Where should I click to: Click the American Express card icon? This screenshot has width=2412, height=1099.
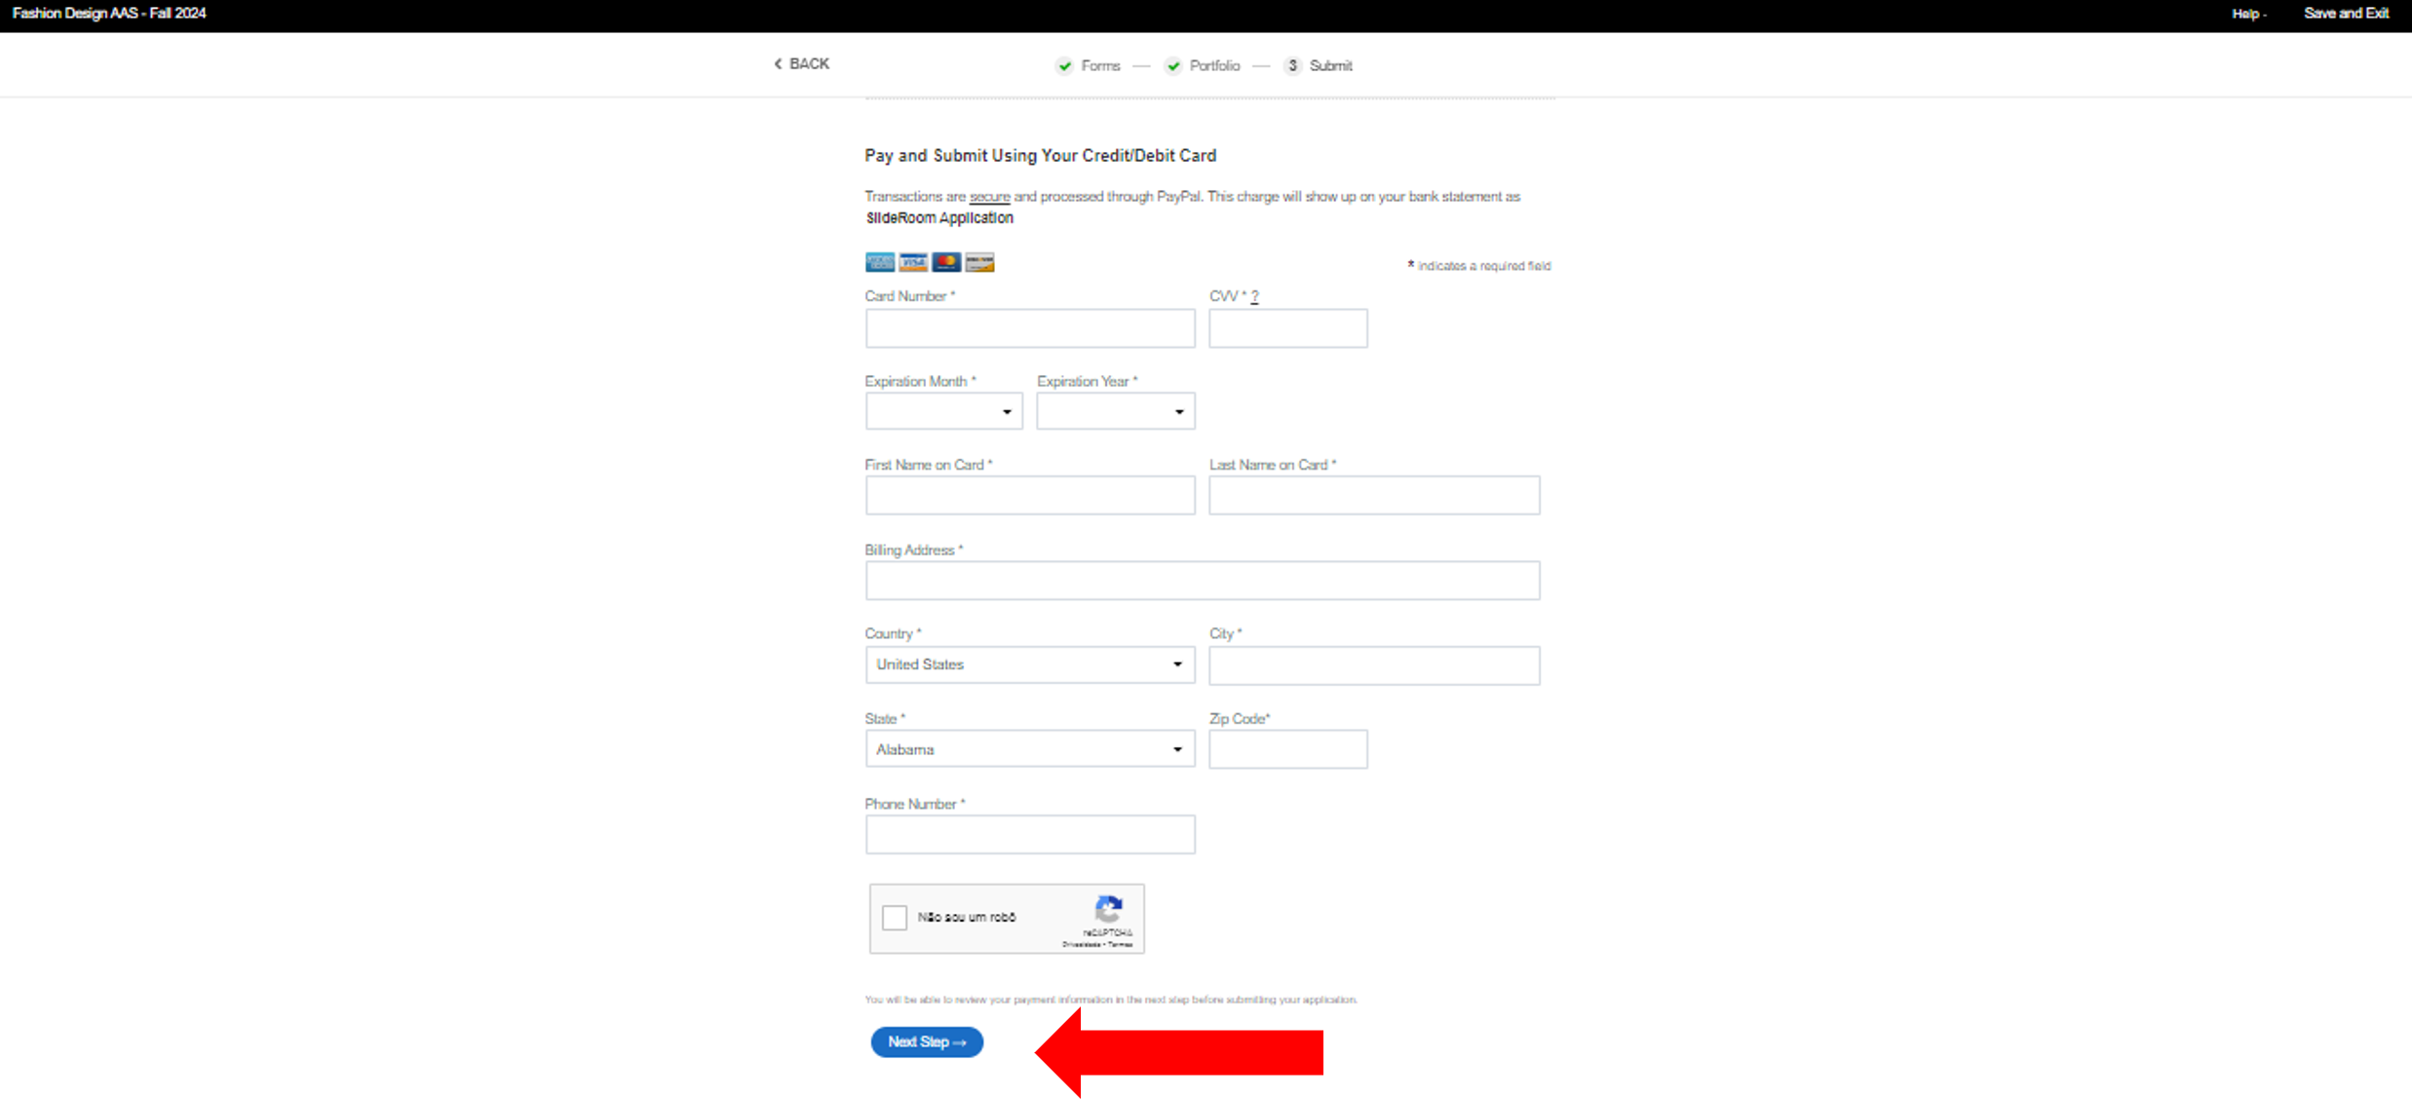click(x=879, y=262)
